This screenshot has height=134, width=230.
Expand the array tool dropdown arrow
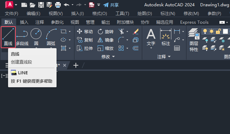coord(127,48)
